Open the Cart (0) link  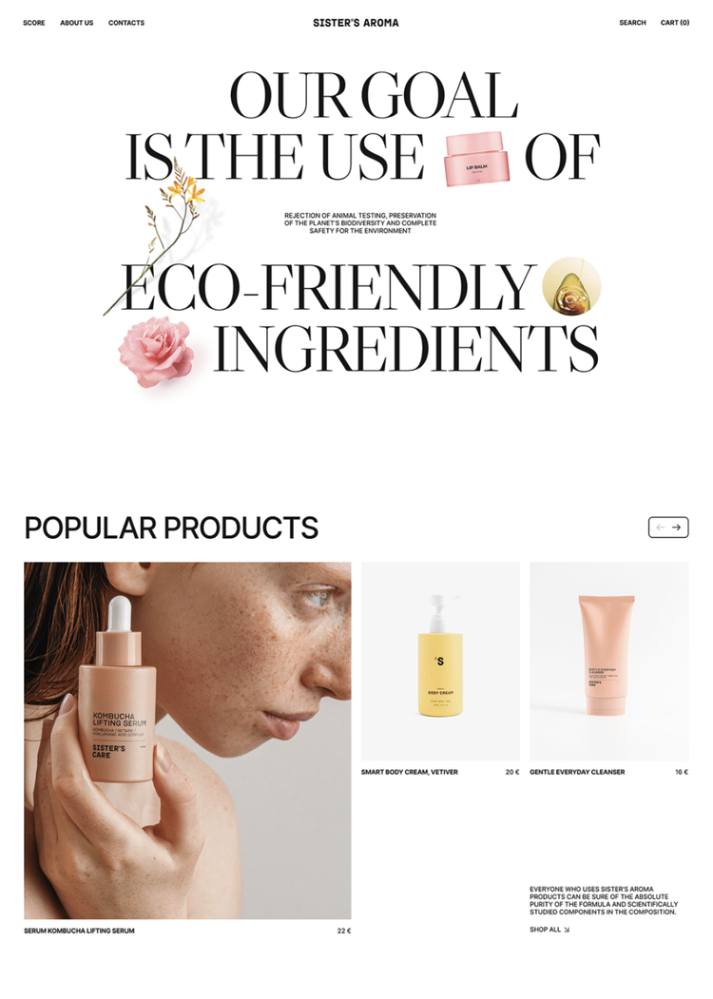[x=675, y=23]
